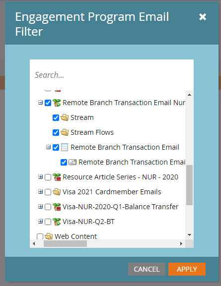
Task: Expand the Visa-NUR-2020-Q1-Balance Transfer node
Action: [x=40, y=207]
